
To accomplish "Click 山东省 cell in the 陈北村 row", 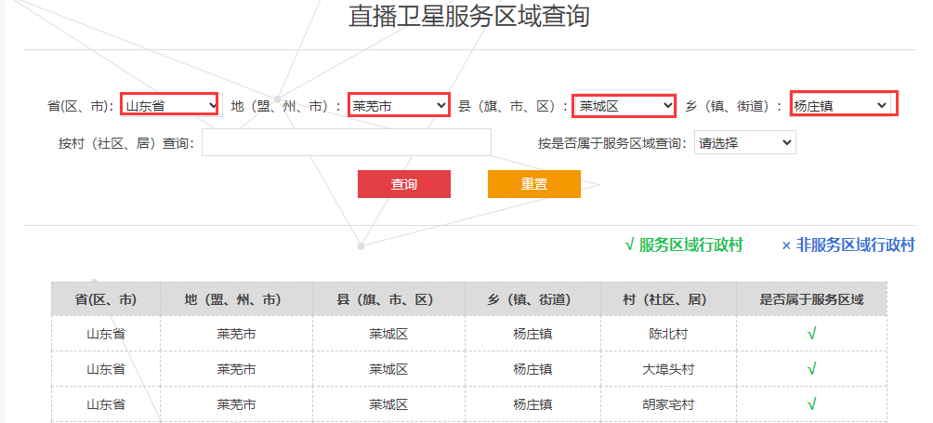I will click(106, 334).
